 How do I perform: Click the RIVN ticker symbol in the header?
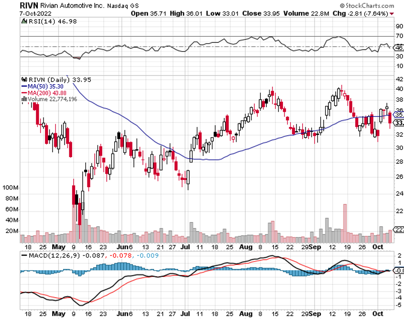click(29, 5)
